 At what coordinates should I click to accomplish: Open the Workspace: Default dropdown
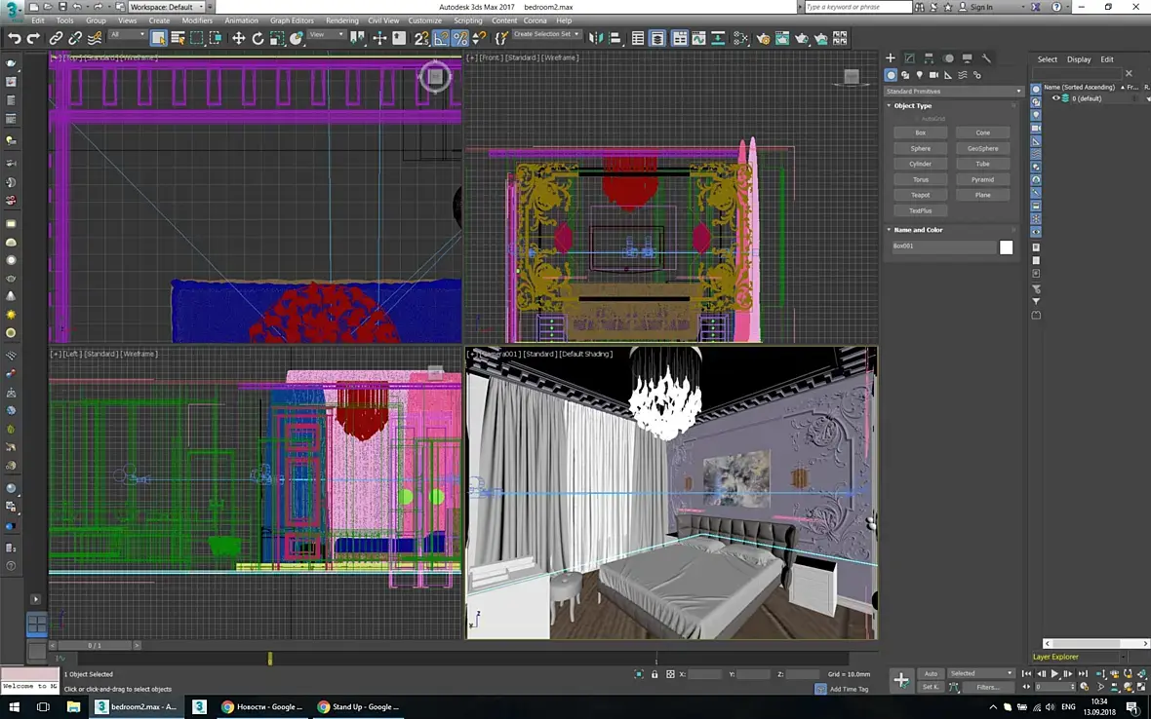point(167,7)
